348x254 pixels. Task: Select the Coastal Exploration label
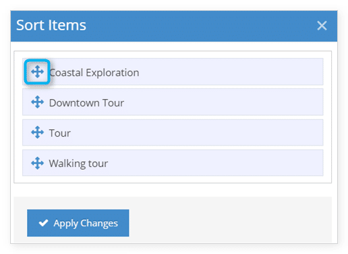tap(94, 73)
